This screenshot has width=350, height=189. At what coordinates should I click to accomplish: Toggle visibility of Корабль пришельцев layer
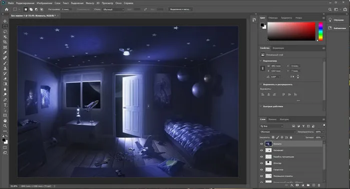[261, 157]
